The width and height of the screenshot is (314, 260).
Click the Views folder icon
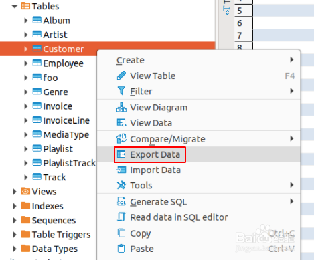tap(25, 191)
